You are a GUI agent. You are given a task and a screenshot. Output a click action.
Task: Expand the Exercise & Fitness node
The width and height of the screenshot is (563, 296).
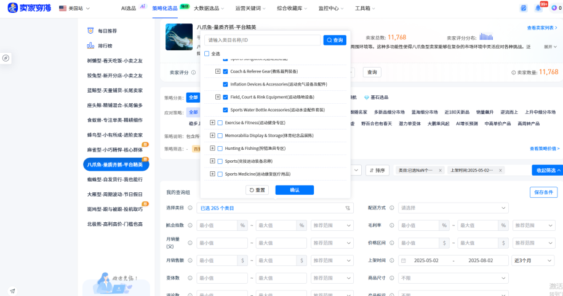point(212,123)
